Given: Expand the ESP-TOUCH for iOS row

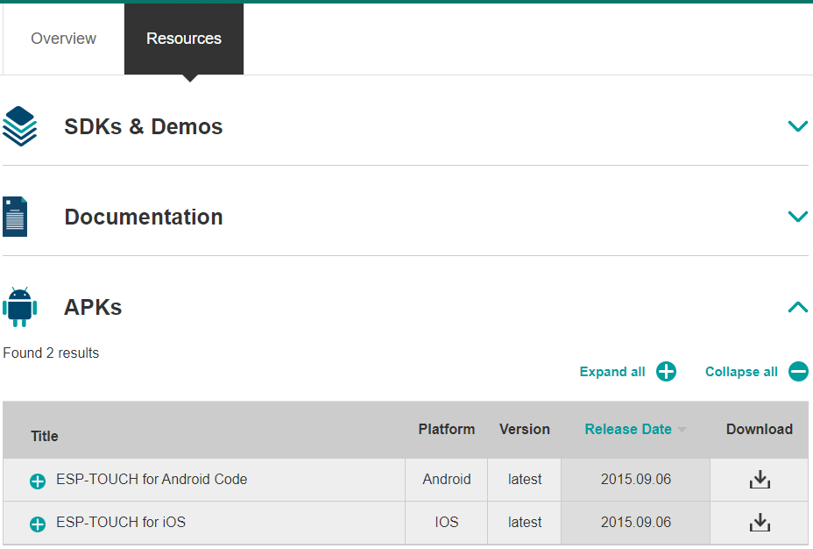Looking at the screenshot, I should pyautogui.click(x=38, y=524).
